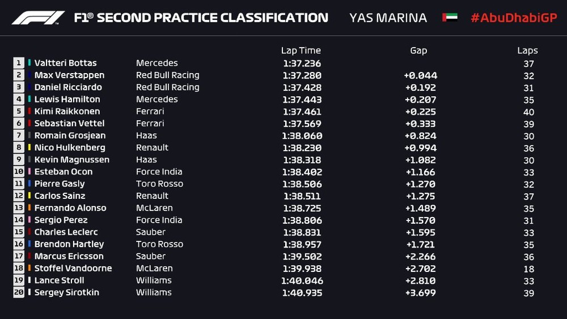Select driver Max Verstappen

pyautogui.click(x=69, y=75)
